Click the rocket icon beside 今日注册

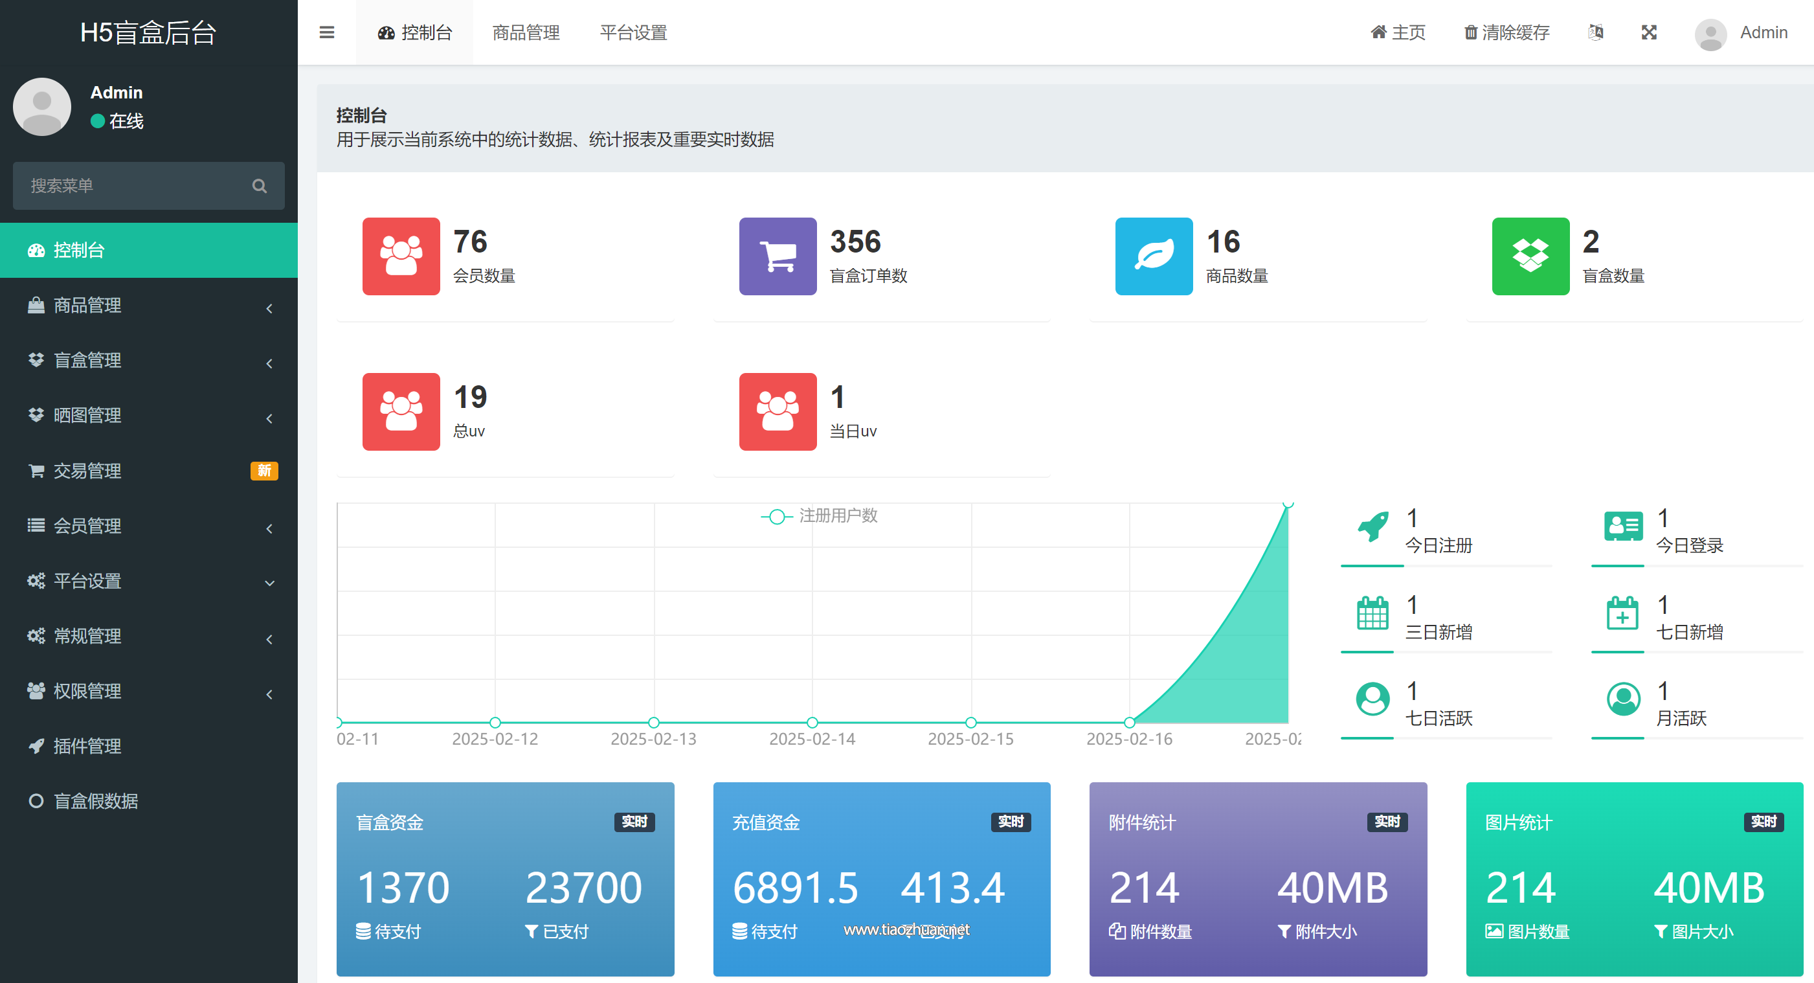coord(1373,526)
